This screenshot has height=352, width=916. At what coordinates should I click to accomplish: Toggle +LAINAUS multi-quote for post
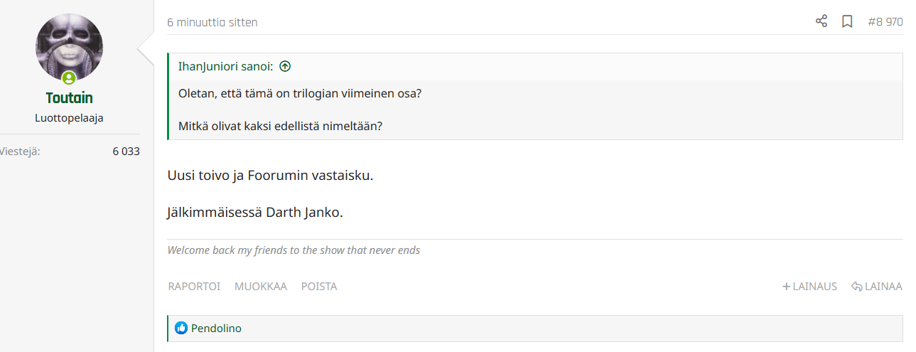[809, 287]
